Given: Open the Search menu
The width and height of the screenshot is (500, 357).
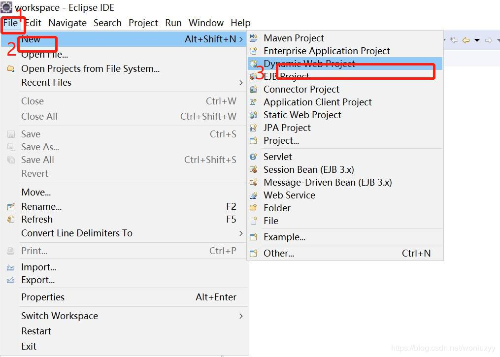Looking at the screenshot, I should pyautogui.click(x=107, y=23).
